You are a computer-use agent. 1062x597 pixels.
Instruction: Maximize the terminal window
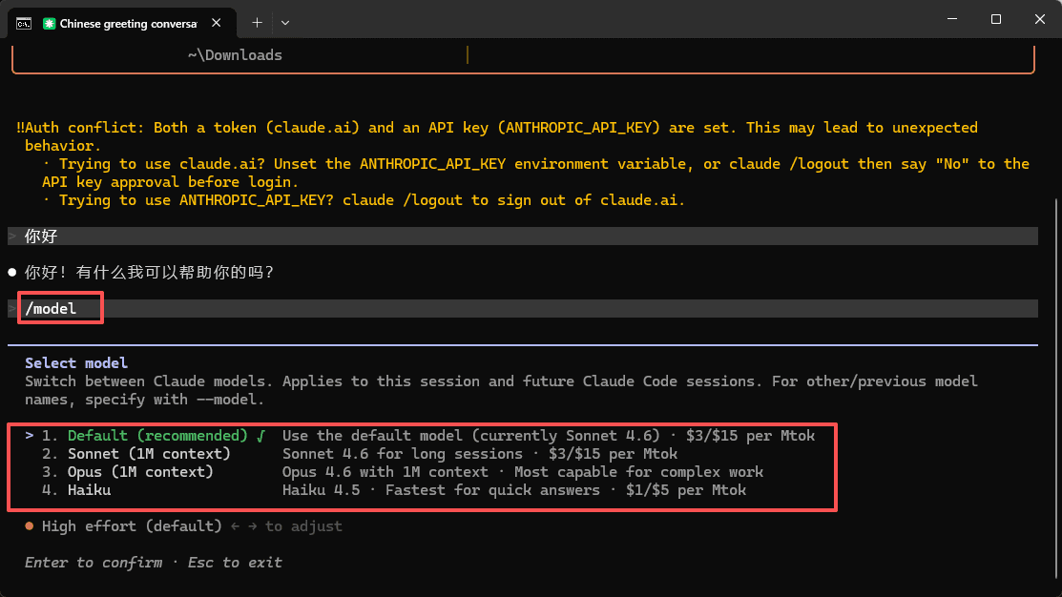995,19
